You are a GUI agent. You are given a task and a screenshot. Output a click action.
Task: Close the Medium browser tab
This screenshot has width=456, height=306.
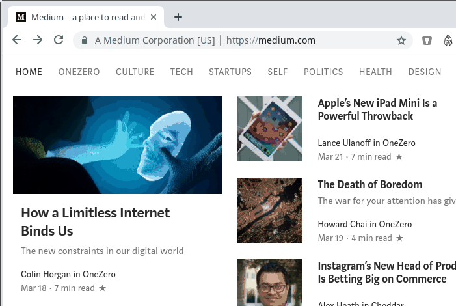pos(154,17)
